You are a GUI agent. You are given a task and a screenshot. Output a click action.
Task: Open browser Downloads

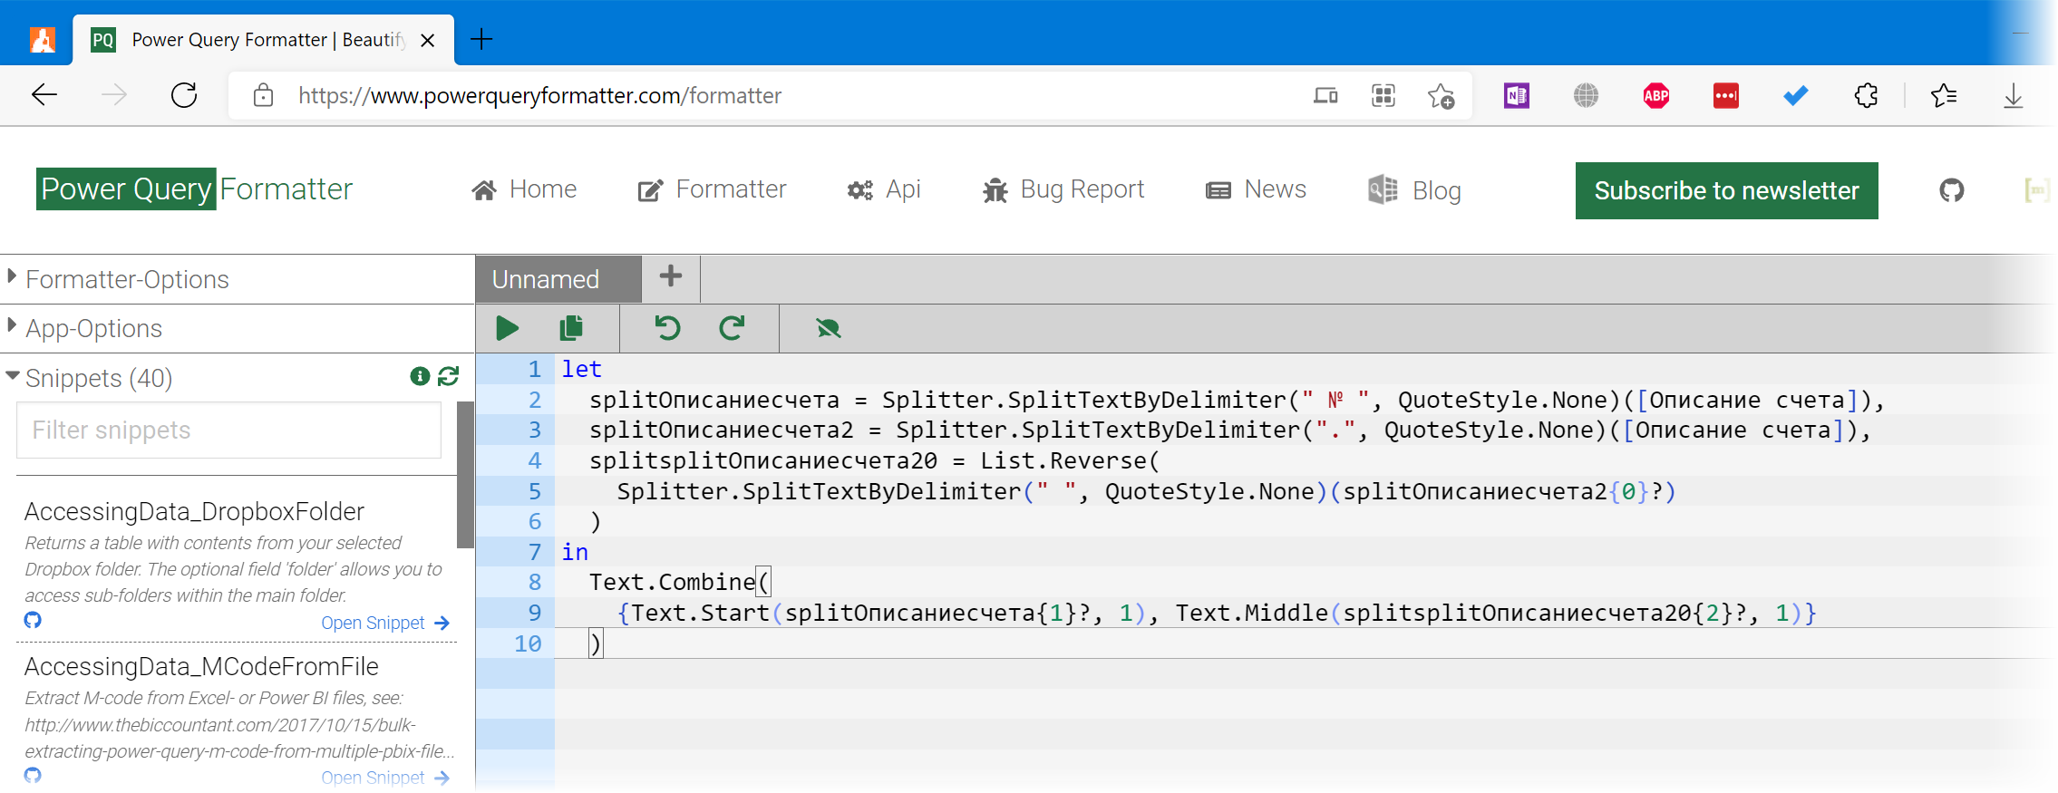[2013, 95]
